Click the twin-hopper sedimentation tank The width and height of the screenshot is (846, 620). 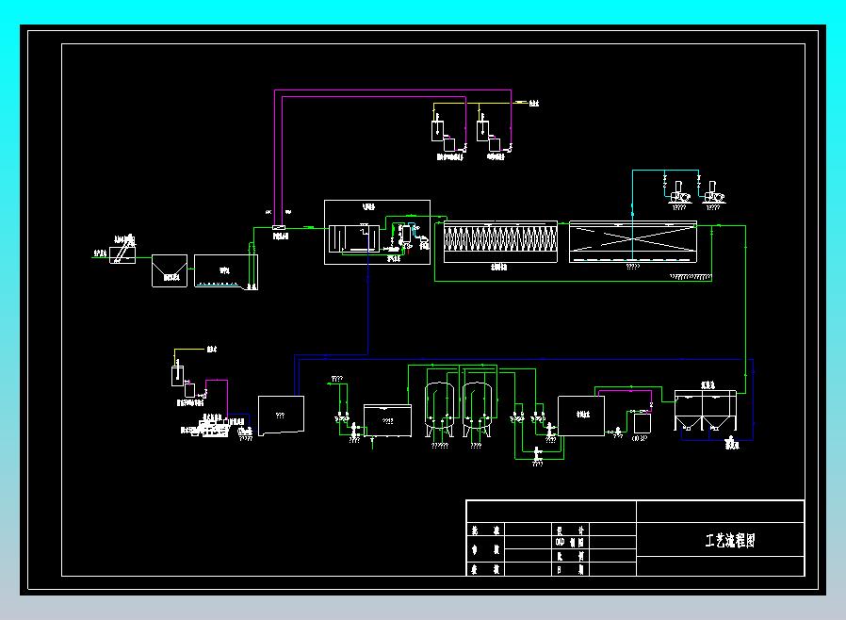pos(706,410)
